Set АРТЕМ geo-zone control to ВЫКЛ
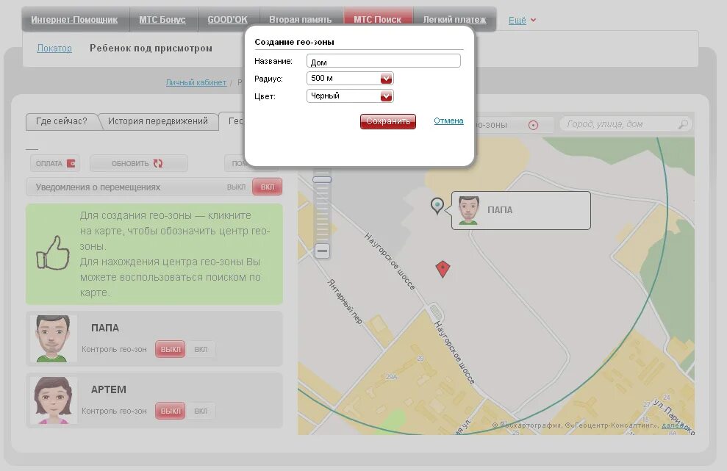Image resolution: width=727 pixels, height=471 pixels. [x=170, y=411]
